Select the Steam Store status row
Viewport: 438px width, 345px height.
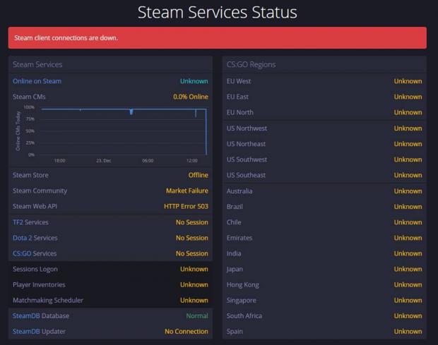point(110,175)
